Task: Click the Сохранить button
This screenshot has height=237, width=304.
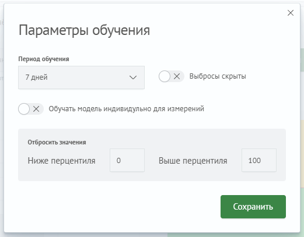Action: tap(253, 207)
